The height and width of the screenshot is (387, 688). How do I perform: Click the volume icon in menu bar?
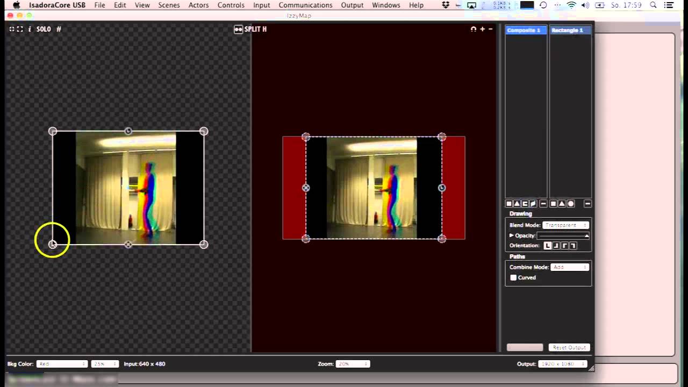point(585,5)
